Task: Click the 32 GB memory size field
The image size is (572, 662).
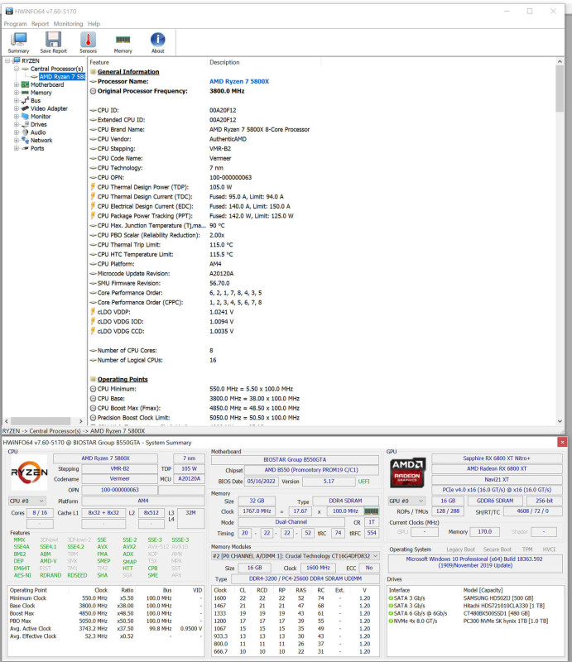Action: (x=257, y=501)
